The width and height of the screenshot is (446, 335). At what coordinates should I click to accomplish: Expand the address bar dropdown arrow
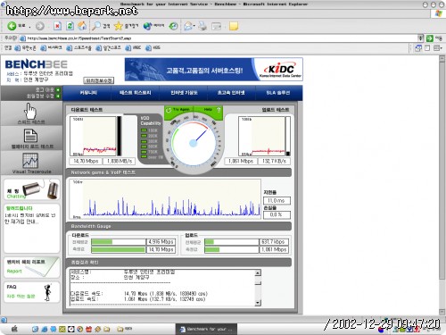point(420,38)
